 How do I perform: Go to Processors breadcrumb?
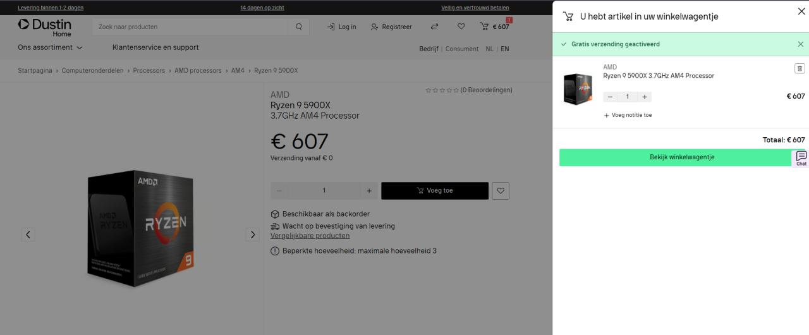(149, 70)
